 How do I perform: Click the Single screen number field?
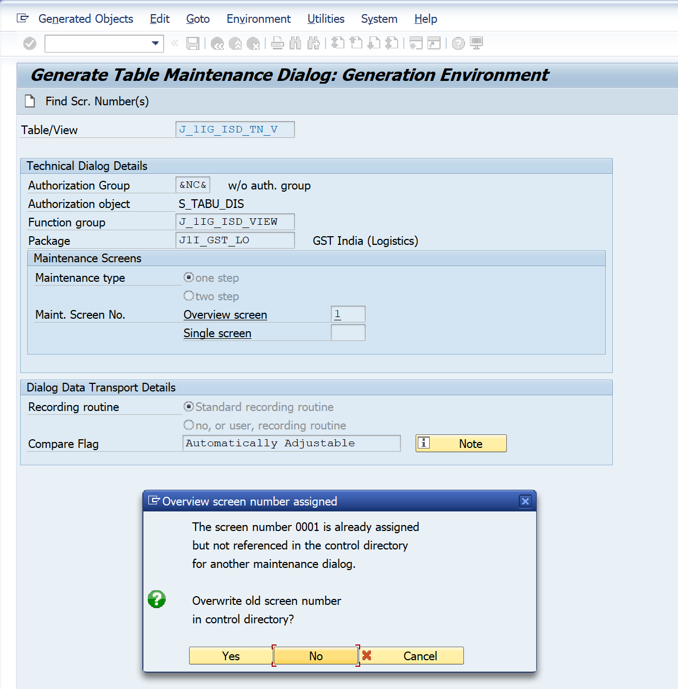[x=348, y=333]
